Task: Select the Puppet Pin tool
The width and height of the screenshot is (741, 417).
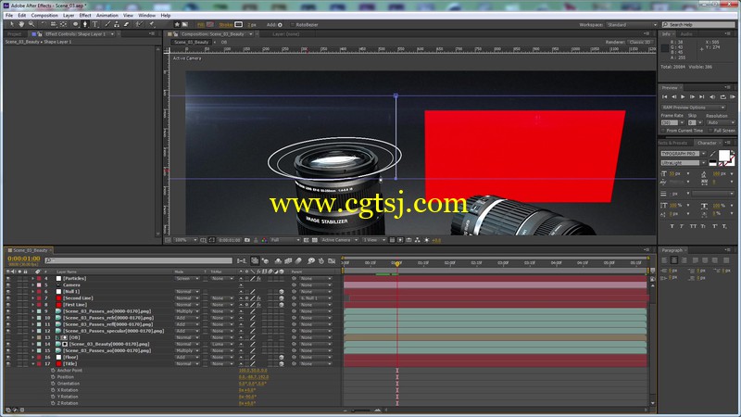Action: pyautogui.click(x=152, y=24)
